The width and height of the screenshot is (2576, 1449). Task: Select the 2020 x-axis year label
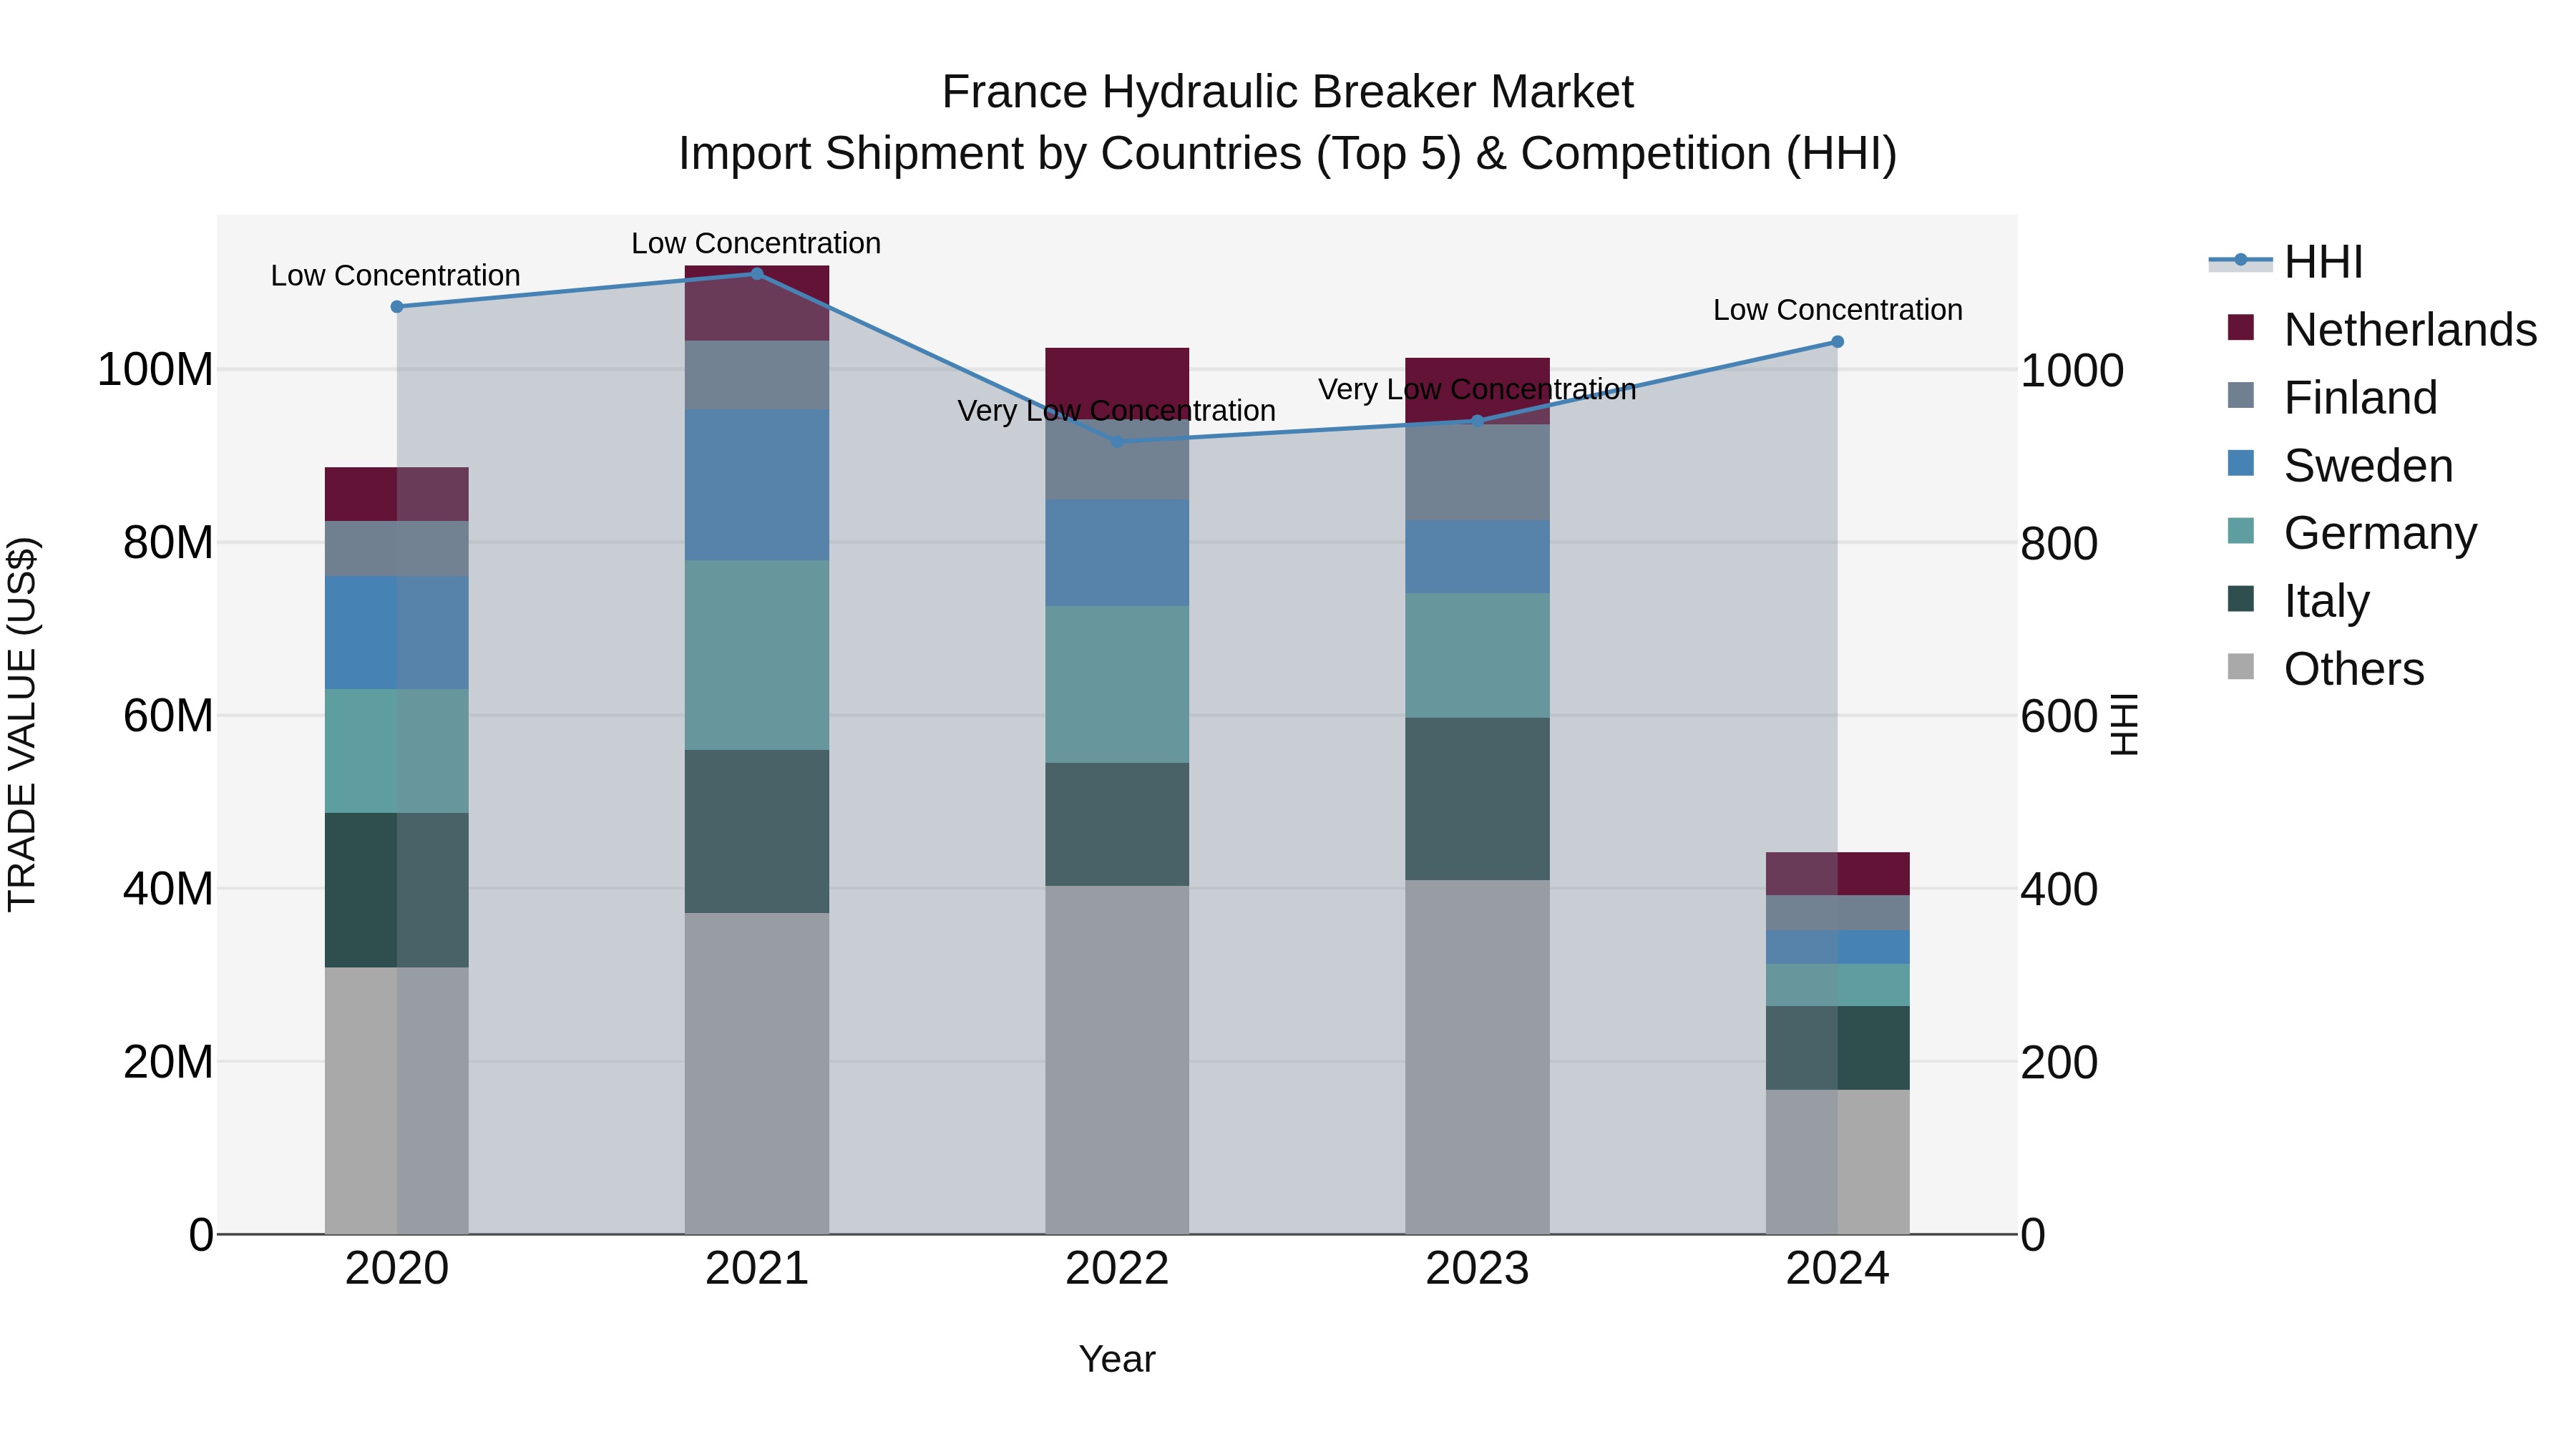(x=397, y=1269)
